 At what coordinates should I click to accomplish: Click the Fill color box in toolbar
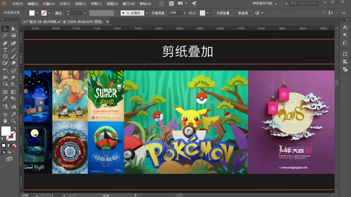(6, 131)
